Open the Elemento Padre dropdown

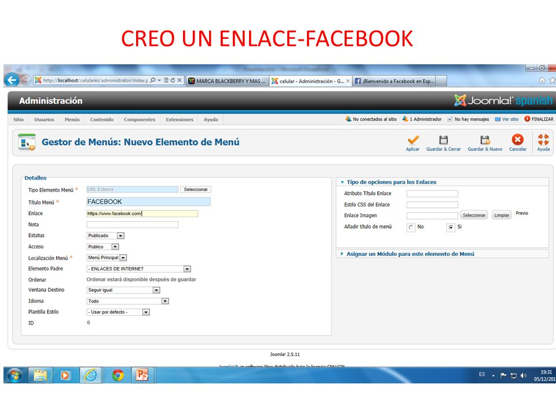pyautogui.click(x=138, y=269)
